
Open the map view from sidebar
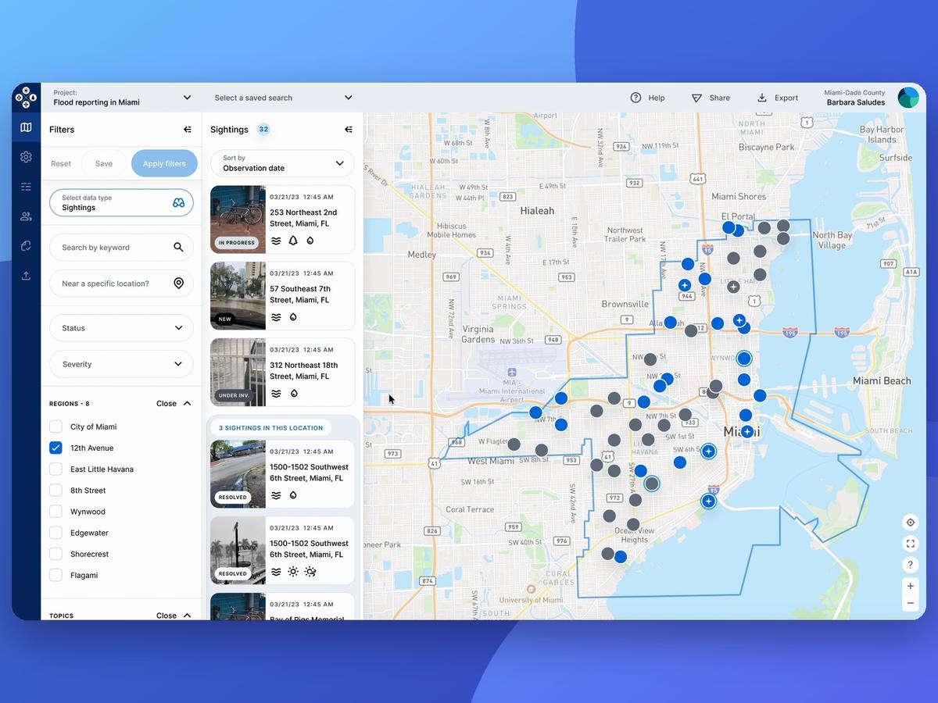[x=26, y=127]
